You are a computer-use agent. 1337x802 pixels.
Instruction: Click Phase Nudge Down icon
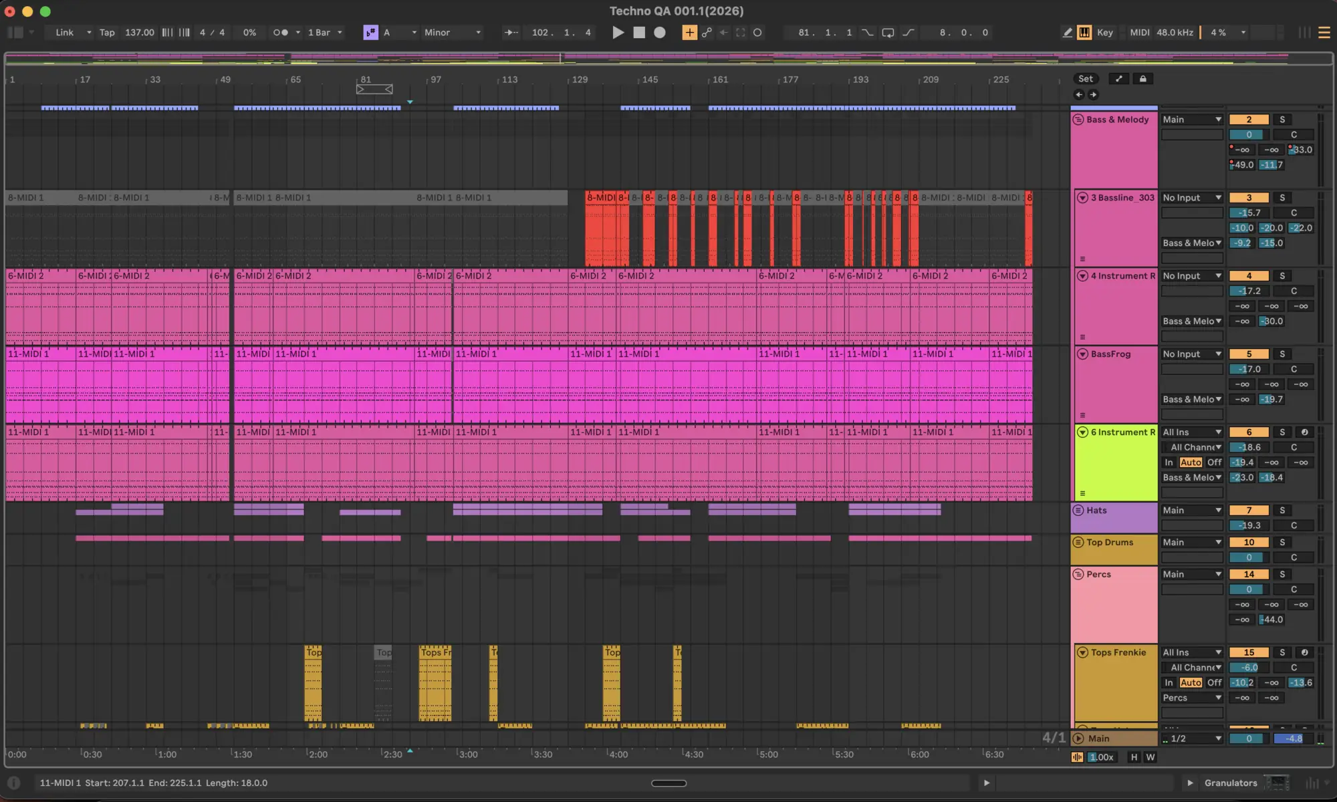[167, 32]
